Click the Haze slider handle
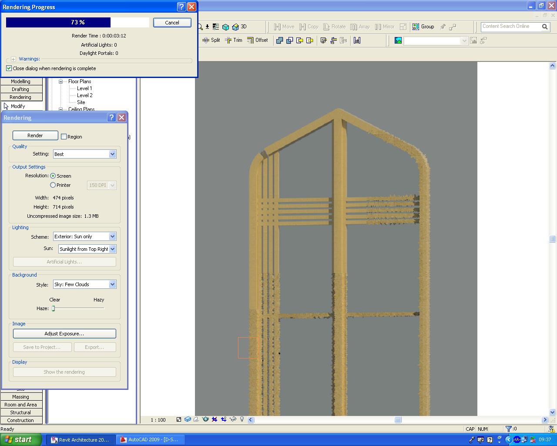The image size is (557, 446). point(54,308)
